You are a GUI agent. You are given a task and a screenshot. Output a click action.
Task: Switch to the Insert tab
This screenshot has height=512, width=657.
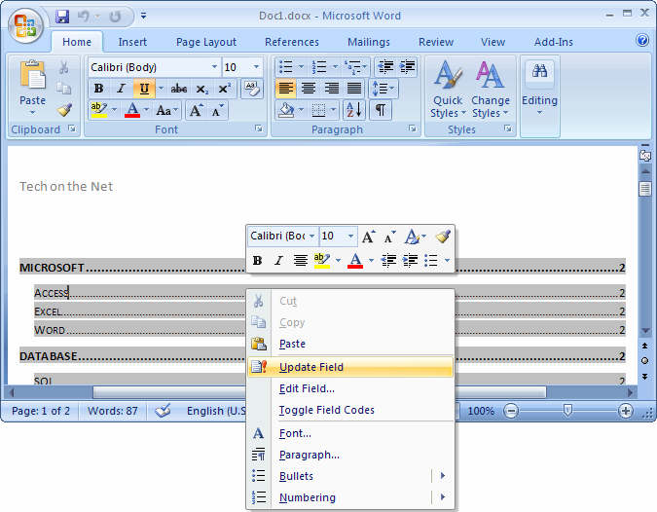point(132,42)
